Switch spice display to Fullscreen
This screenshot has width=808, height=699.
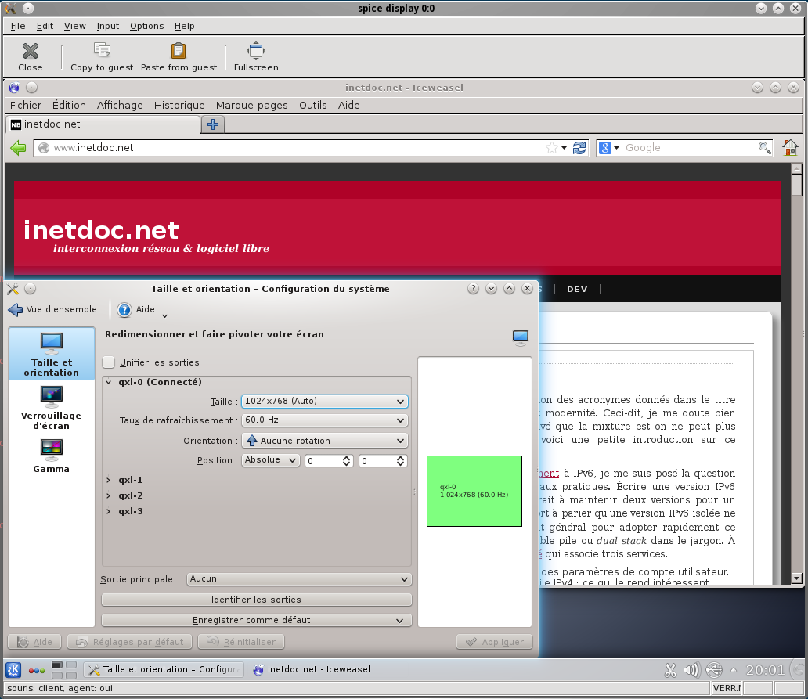coord(255,52)
